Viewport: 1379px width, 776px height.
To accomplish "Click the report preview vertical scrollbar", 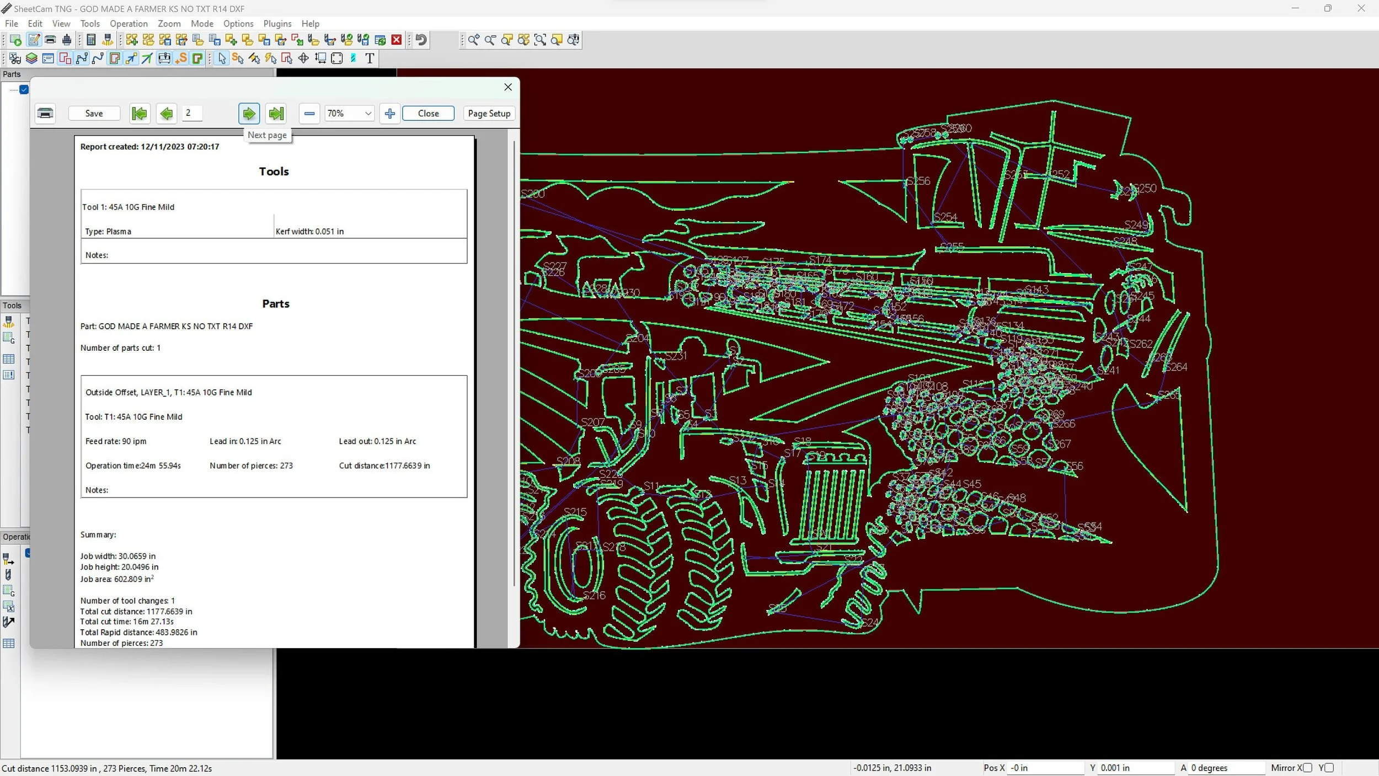I will [x=515, y=363].
